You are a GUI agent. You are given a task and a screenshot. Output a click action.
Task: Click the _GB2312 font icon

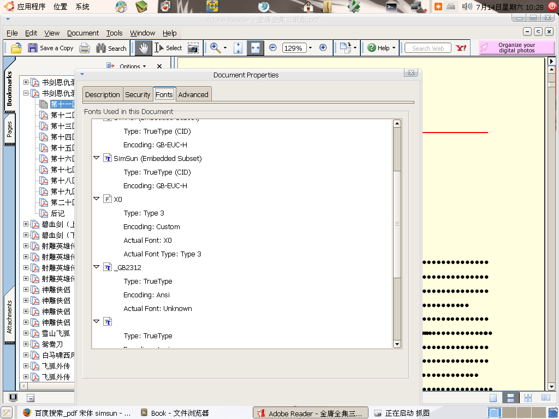[x=108, y=267]
